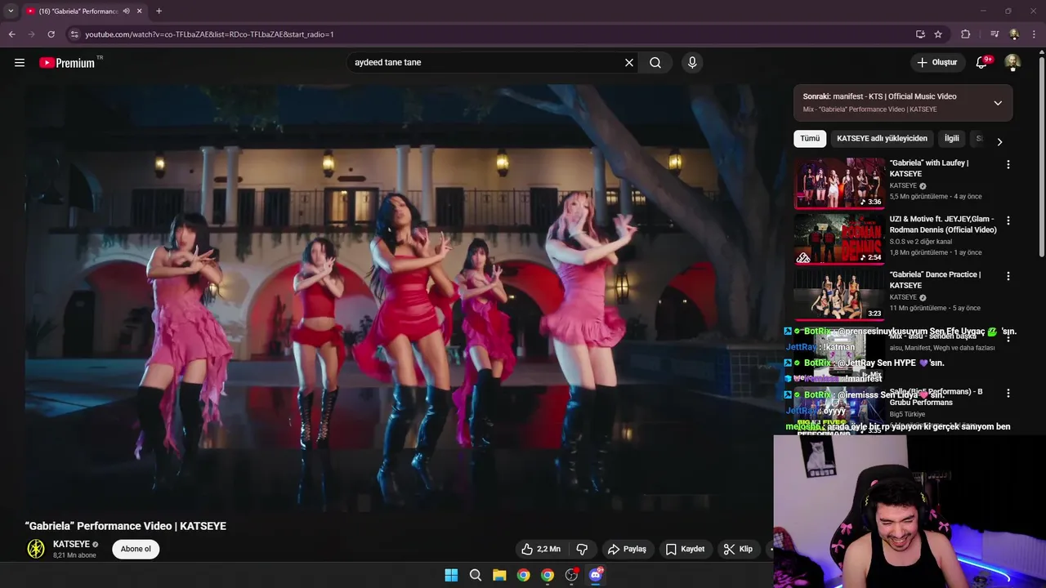Show more filter chips with right chevron

coord(999,142)
